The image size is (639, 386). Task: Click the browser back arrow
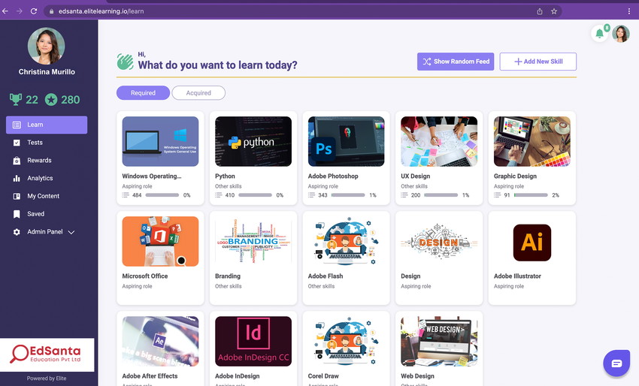coord(5,11)
